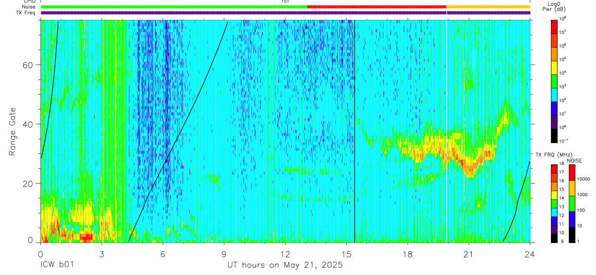Click the black segment of Lag0 Pwr colorbar
Image resolution: width=596 pixels, height=275 pixels.
click(x=555, y=135)
